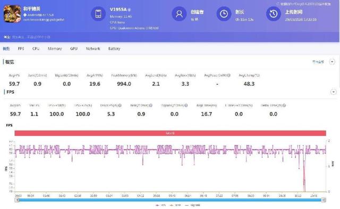Toggle the FPS series in chart legend
Screen dimensions: 340x209
point(161,205)
